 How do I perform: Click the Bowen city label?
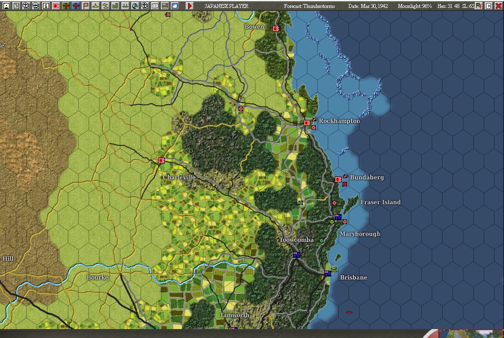254,27
